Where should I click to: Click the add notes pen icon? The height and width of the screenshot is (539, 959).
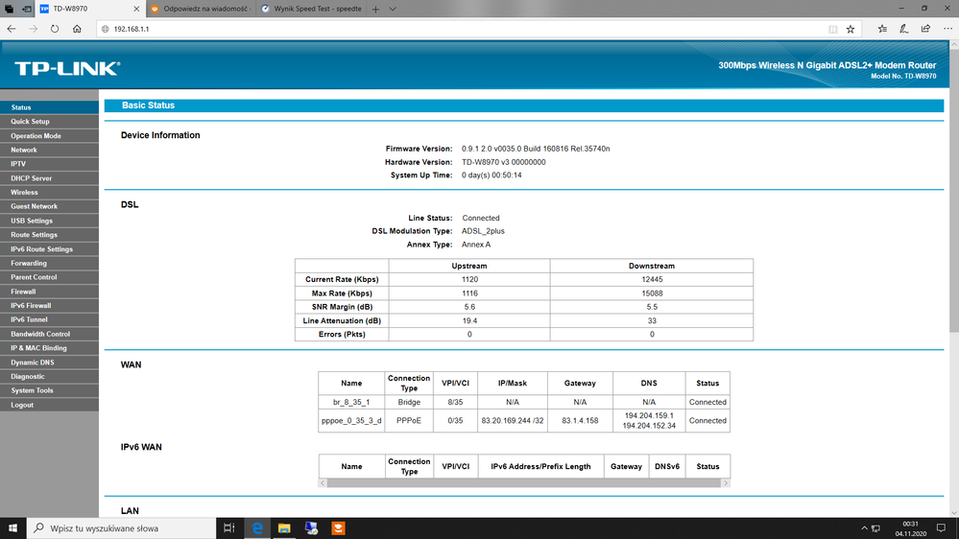coord(904,29)
